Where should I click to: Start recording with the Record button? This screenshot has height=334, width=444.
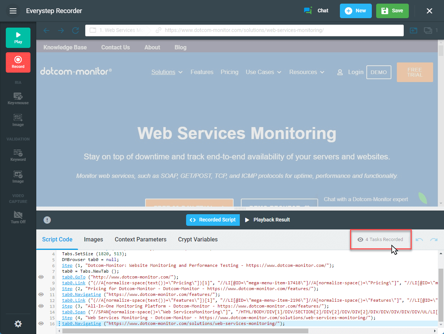(18, 62)
